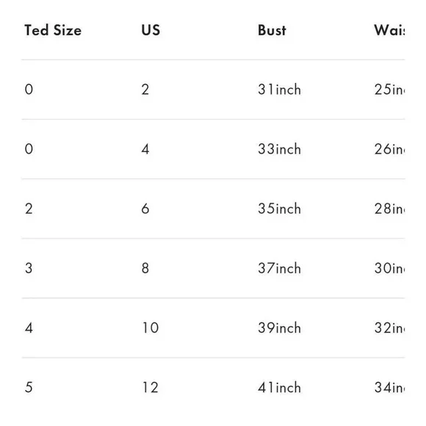Screen dimensions: 426x426
Task: Click US size 2 cell
Action: coord(145,90)
